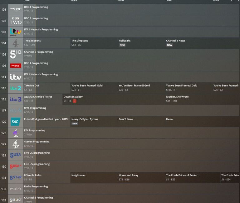Select the ITV channel 103 logo

pos(16,32)
